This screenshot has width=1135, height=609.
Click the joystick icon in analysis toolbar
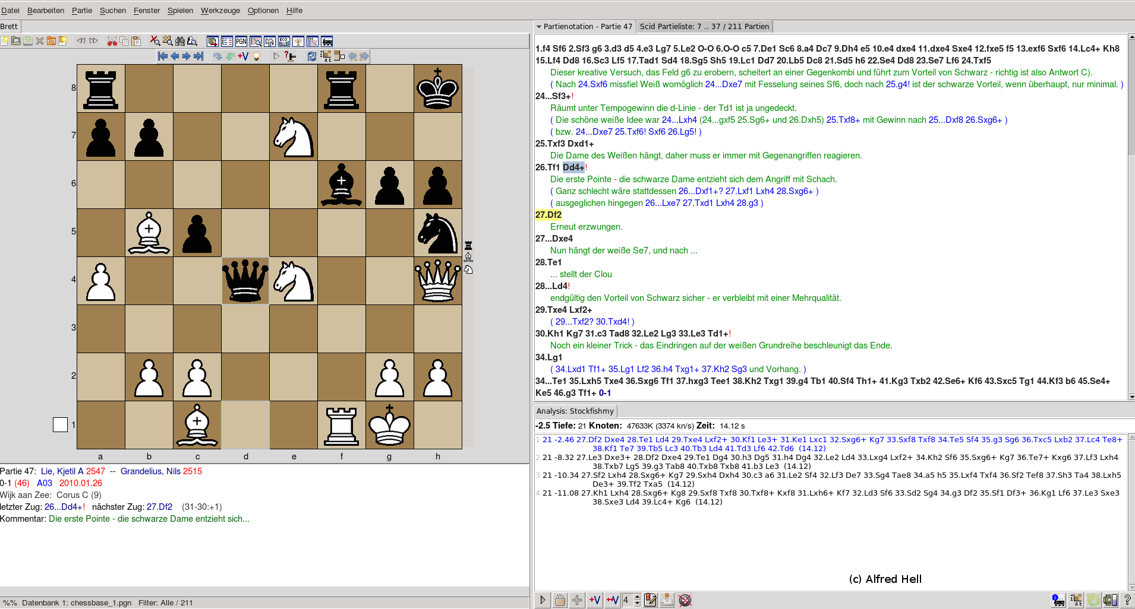(x=667, y=600)
